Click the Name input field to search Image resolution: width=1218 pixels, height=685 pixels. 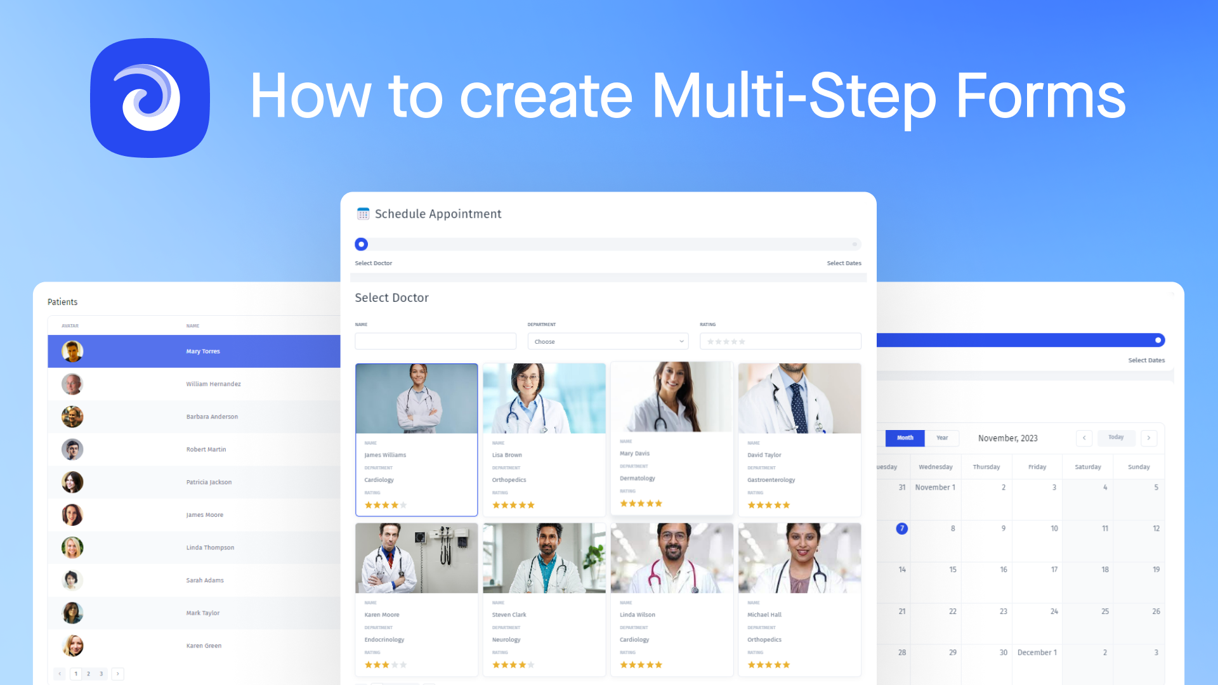click(436, 341)
